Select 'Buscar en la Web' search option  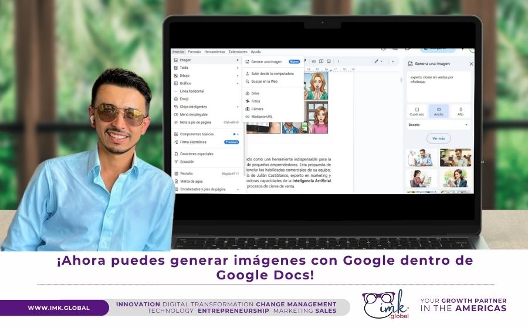264,81
